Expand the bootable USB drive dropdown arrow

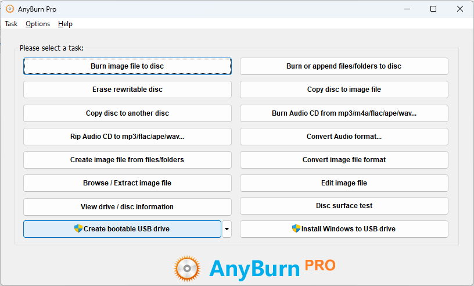coord(227,229)
